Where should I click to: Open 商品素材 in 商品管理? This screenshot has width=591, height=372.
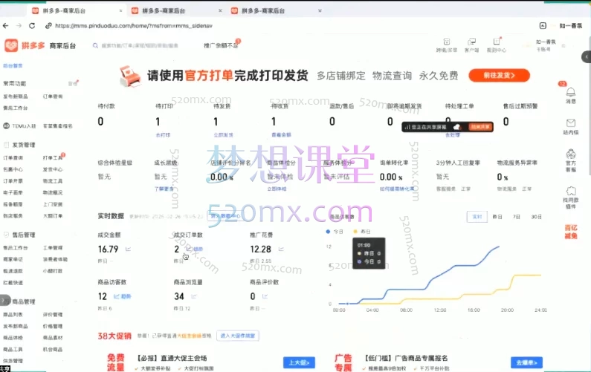coord(52,338)
